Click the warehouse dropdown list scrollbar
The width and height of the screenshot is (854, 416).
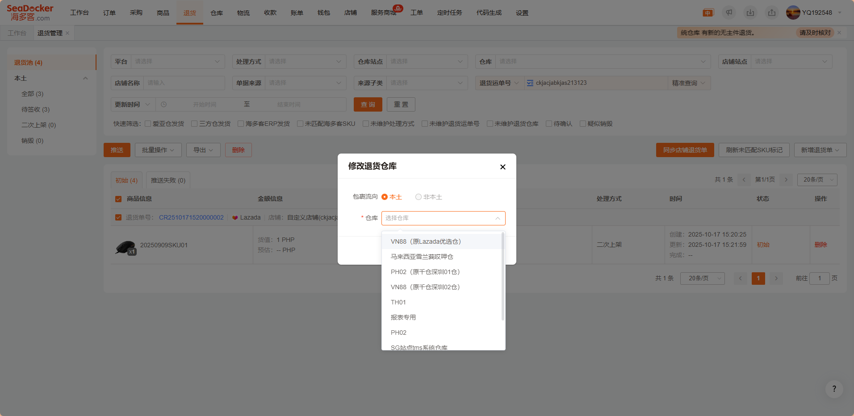(503, 277)
